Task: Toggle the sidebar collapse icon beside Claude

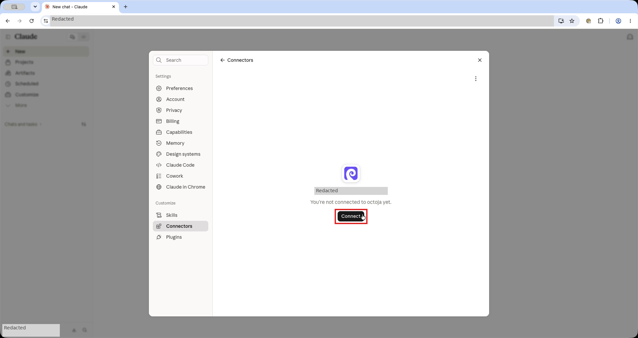Action: (8, 37)
